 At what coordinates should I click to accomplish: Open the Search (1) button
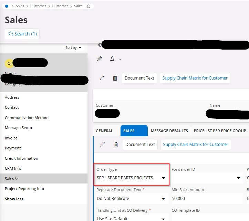[22, 34]
